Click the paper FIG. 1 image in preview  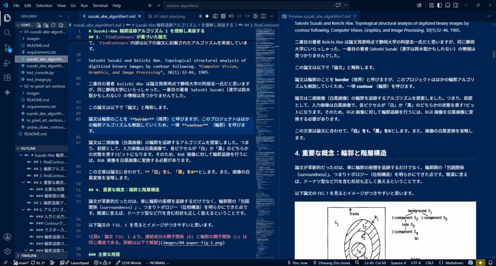pos(385,230)
